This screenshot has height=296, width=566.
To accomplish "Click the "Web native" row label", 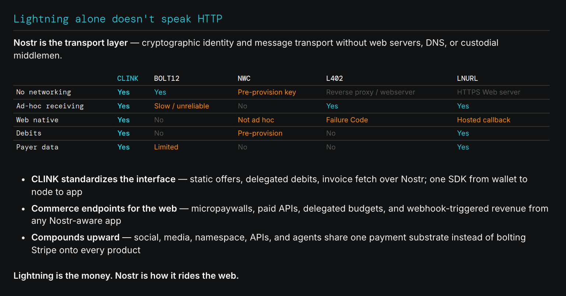I will point(37,120).
